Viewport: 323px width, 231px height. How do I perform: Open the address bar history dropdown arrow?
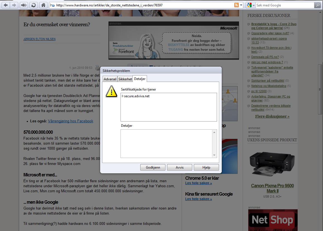(241, 5)
